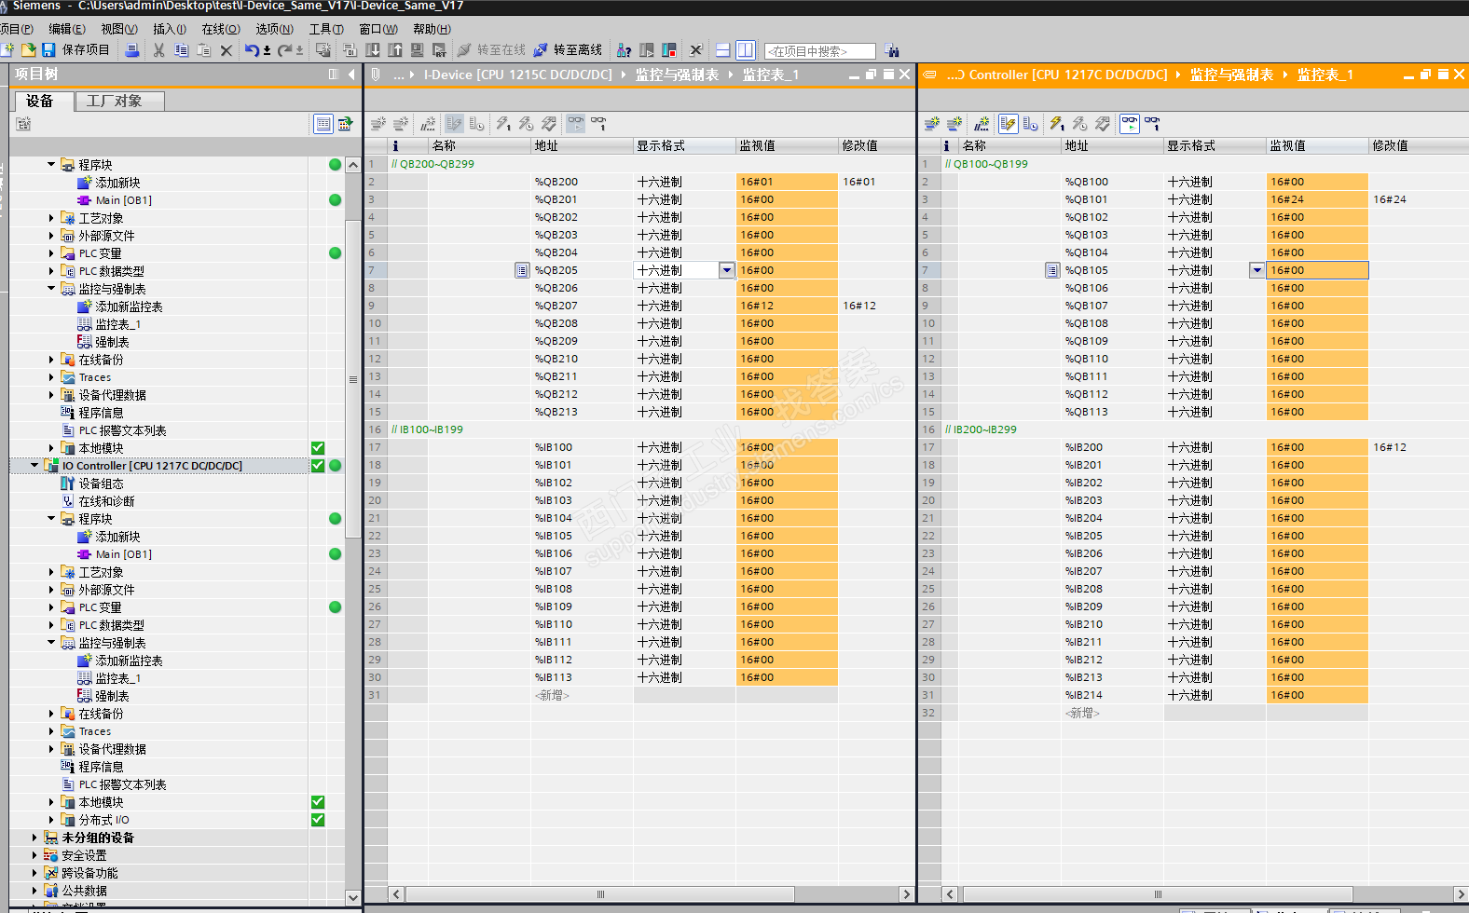Screen dimensions: 1469x913
Task: Click green checkbox next to IO Controller device
Action: (318, 466)
